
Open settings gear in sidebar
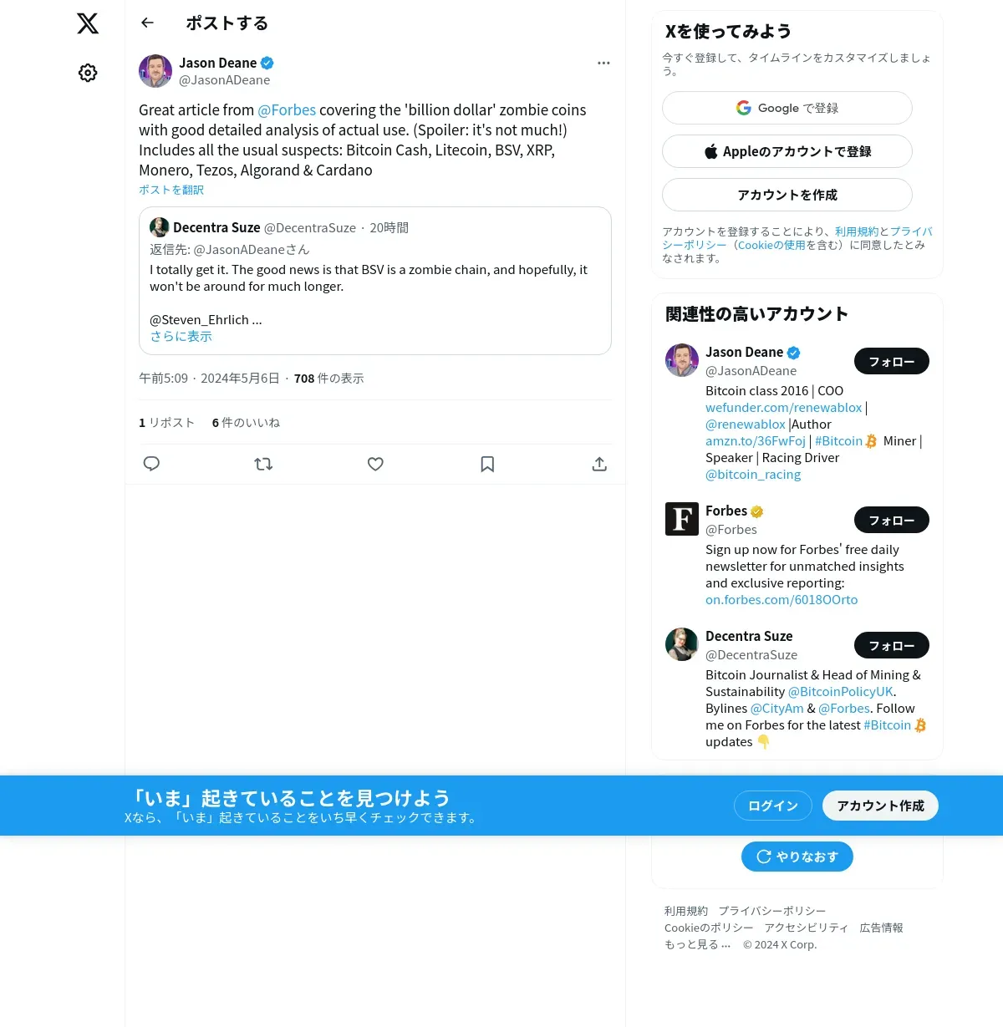click(x=88, y=73)
